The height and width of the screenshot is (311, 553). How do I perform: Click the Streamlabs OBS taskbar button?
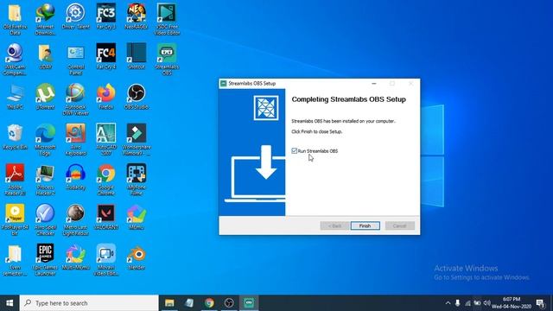click(x=249, y=303)
